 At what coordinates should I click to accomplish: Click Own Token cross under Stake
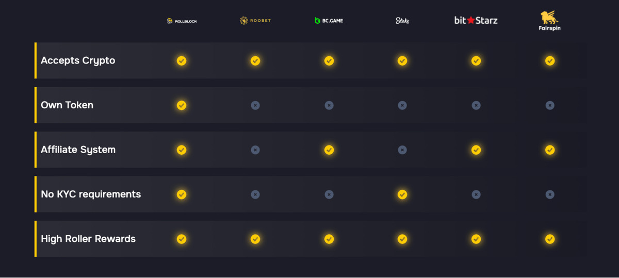click(x=402, y=105)
